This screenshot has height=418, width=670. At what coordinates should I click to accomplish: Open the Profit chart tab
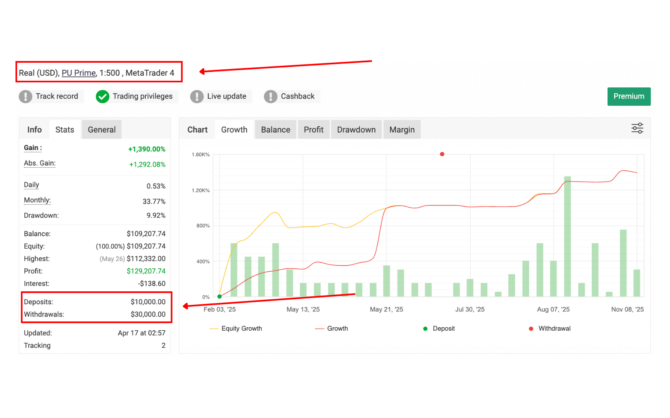(314, 130)
